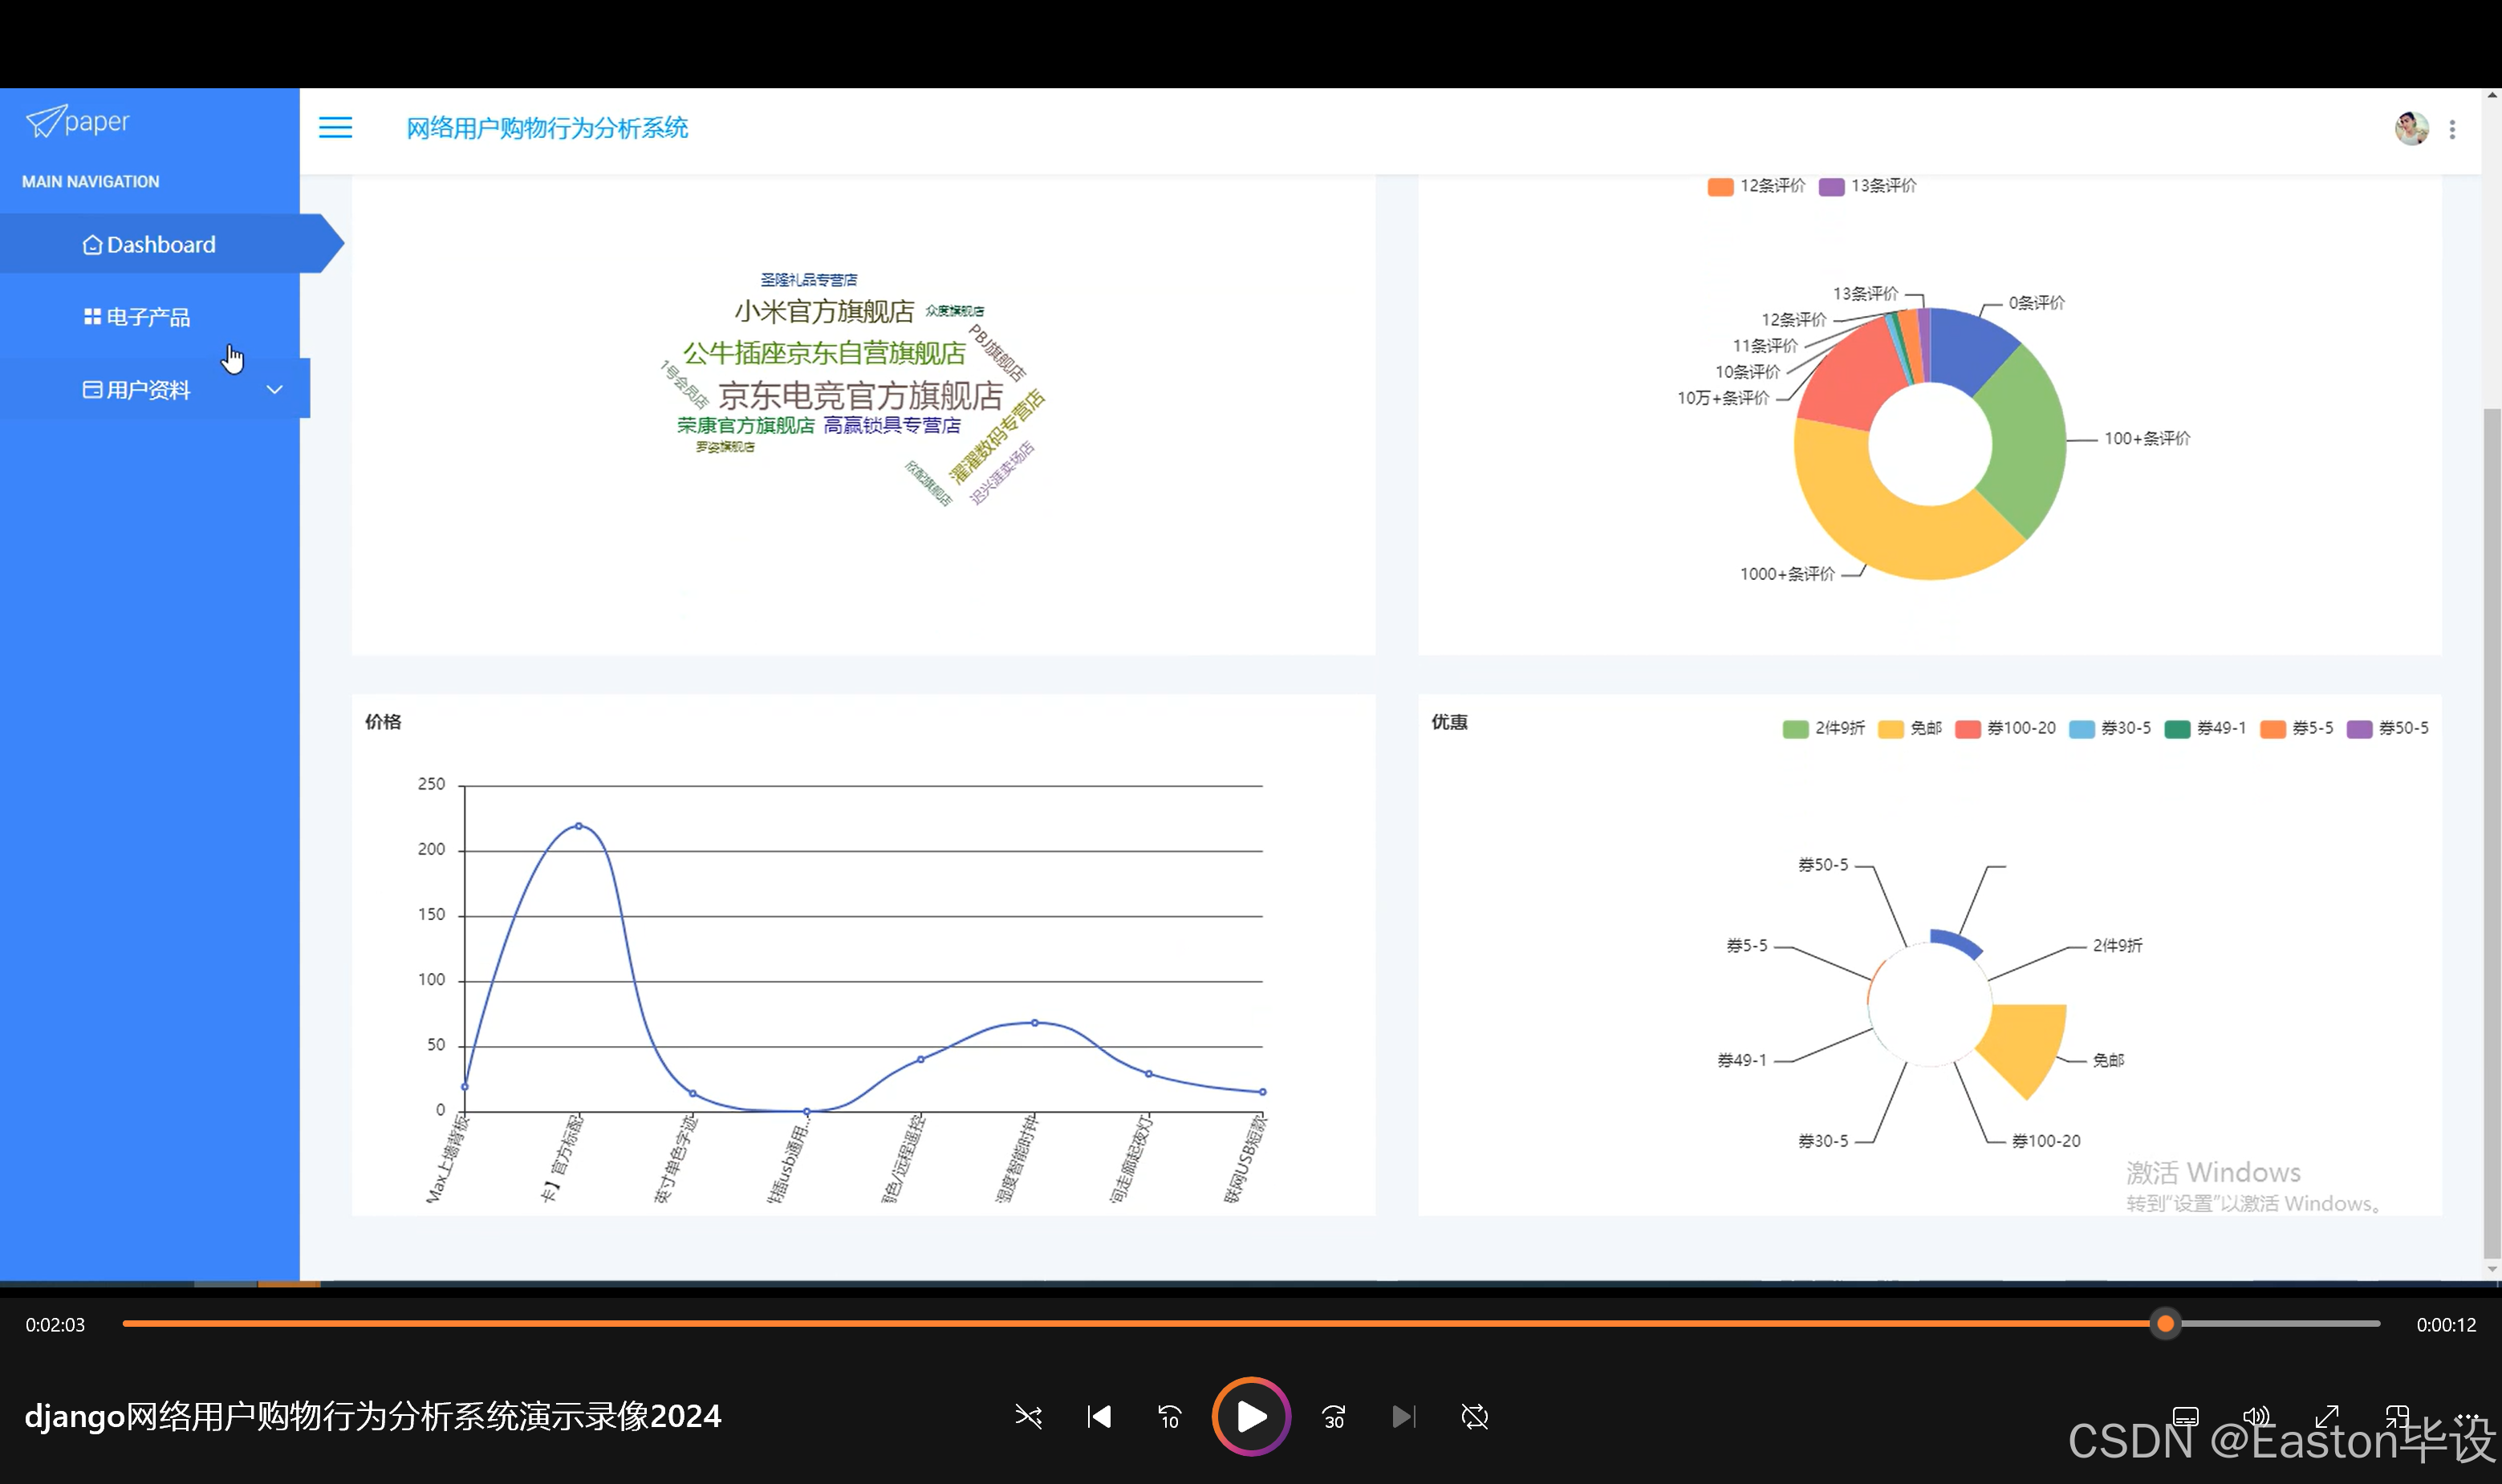Image resolution: width=2502 pixels, height=1484 pixels.
Task: Click the line chart point near 70
Action: pos(1034,1022)
